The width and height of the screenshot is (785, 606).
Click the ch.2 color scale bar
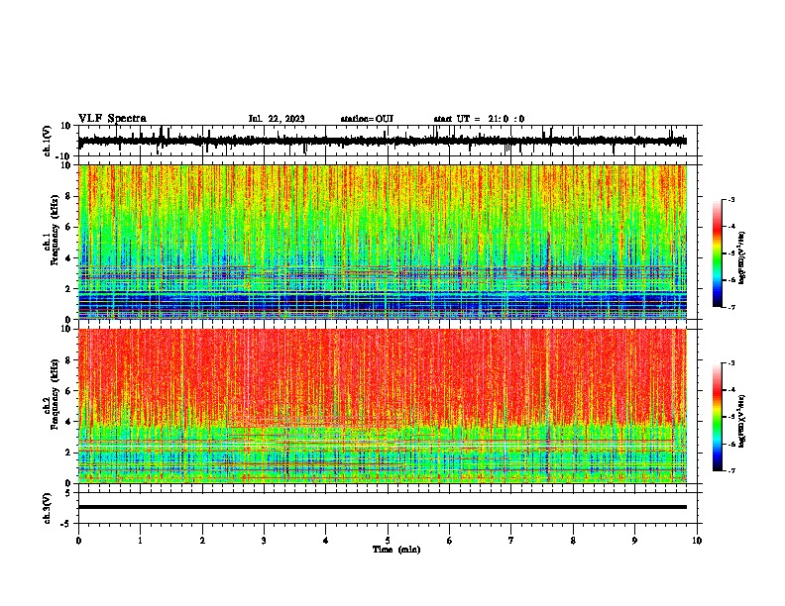tap(717, 417)
